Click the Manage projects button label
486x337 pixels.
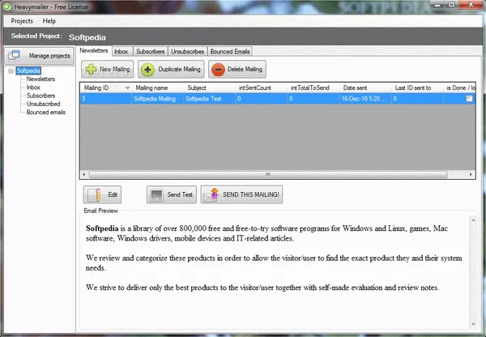(49, 56)
